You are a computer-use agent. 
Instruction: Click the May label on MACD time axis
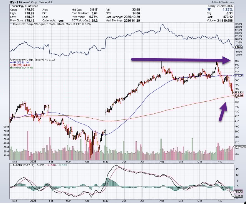click(x=106, y=201)
